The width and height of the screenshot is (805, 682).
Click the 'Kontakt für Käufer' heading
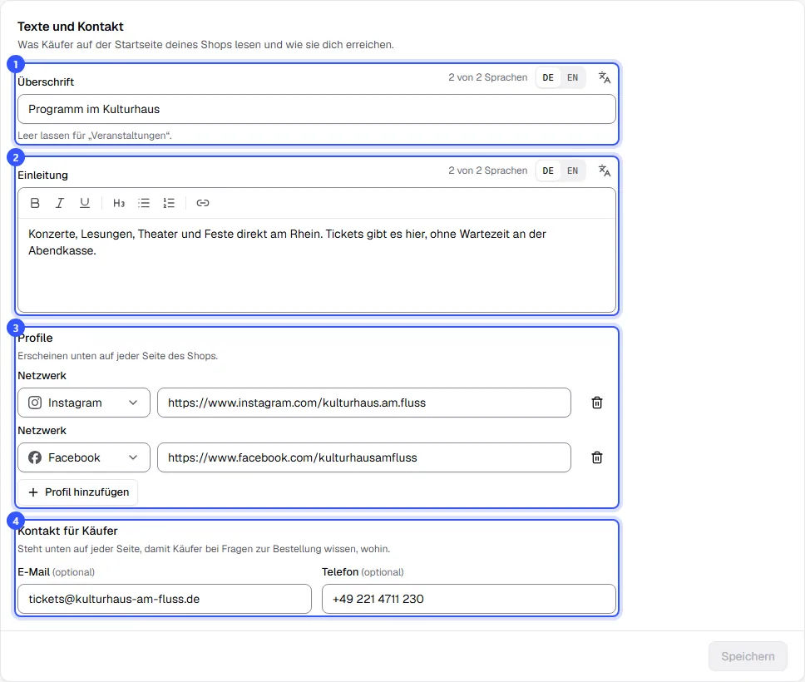67,531
